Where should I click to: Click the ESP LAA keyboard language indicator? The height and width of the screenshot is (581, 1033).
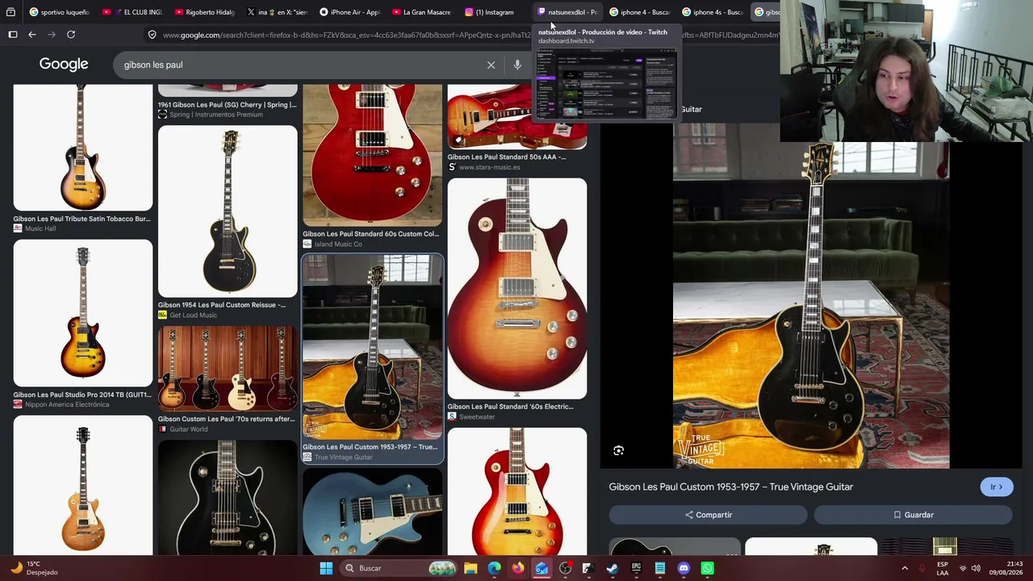tap(943, 568)
